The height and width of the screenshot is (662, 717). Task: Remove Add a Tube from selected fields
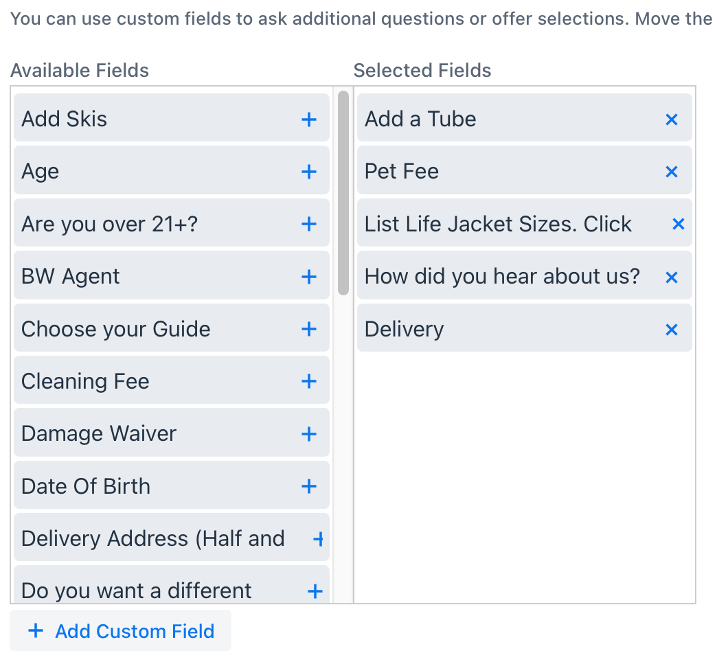click(671, 119)
